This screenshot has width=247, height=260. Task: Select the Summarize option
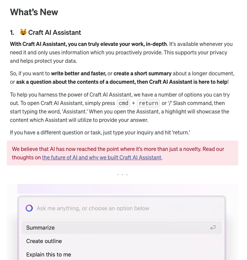click(122, 228)
